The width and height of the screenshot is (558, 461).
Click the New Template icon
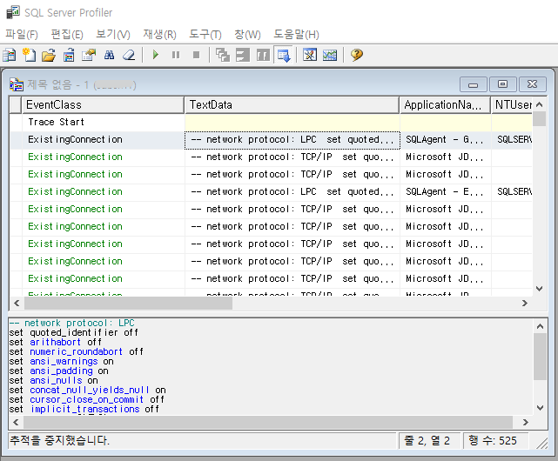pos(30,55)
